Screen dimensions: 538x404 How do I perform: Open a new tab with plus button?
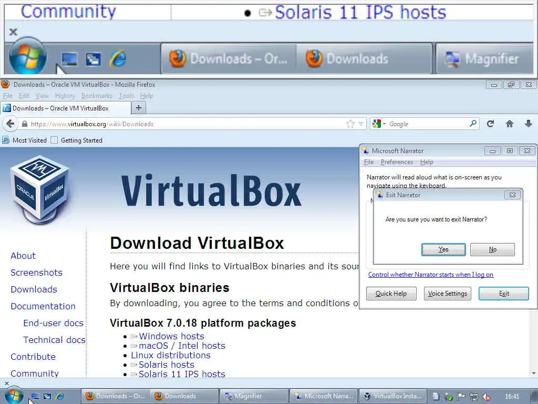139,108
